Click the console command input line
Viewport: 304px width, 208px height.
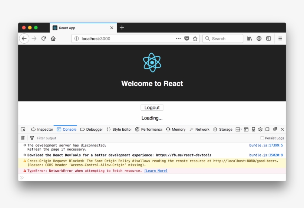(152, 178)
